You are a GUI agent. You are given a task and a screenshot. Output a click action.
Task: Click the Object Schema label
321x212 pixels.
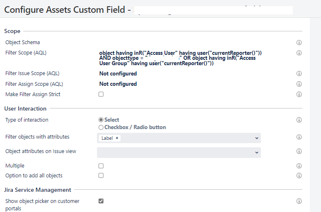pos(22,42)
